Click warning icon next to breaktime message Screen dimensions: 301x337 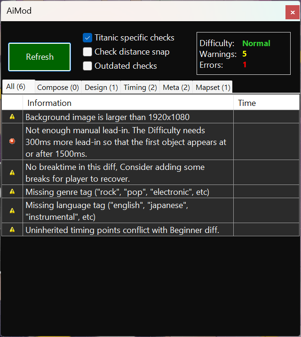pyautogui.click(x=12, y=172)
